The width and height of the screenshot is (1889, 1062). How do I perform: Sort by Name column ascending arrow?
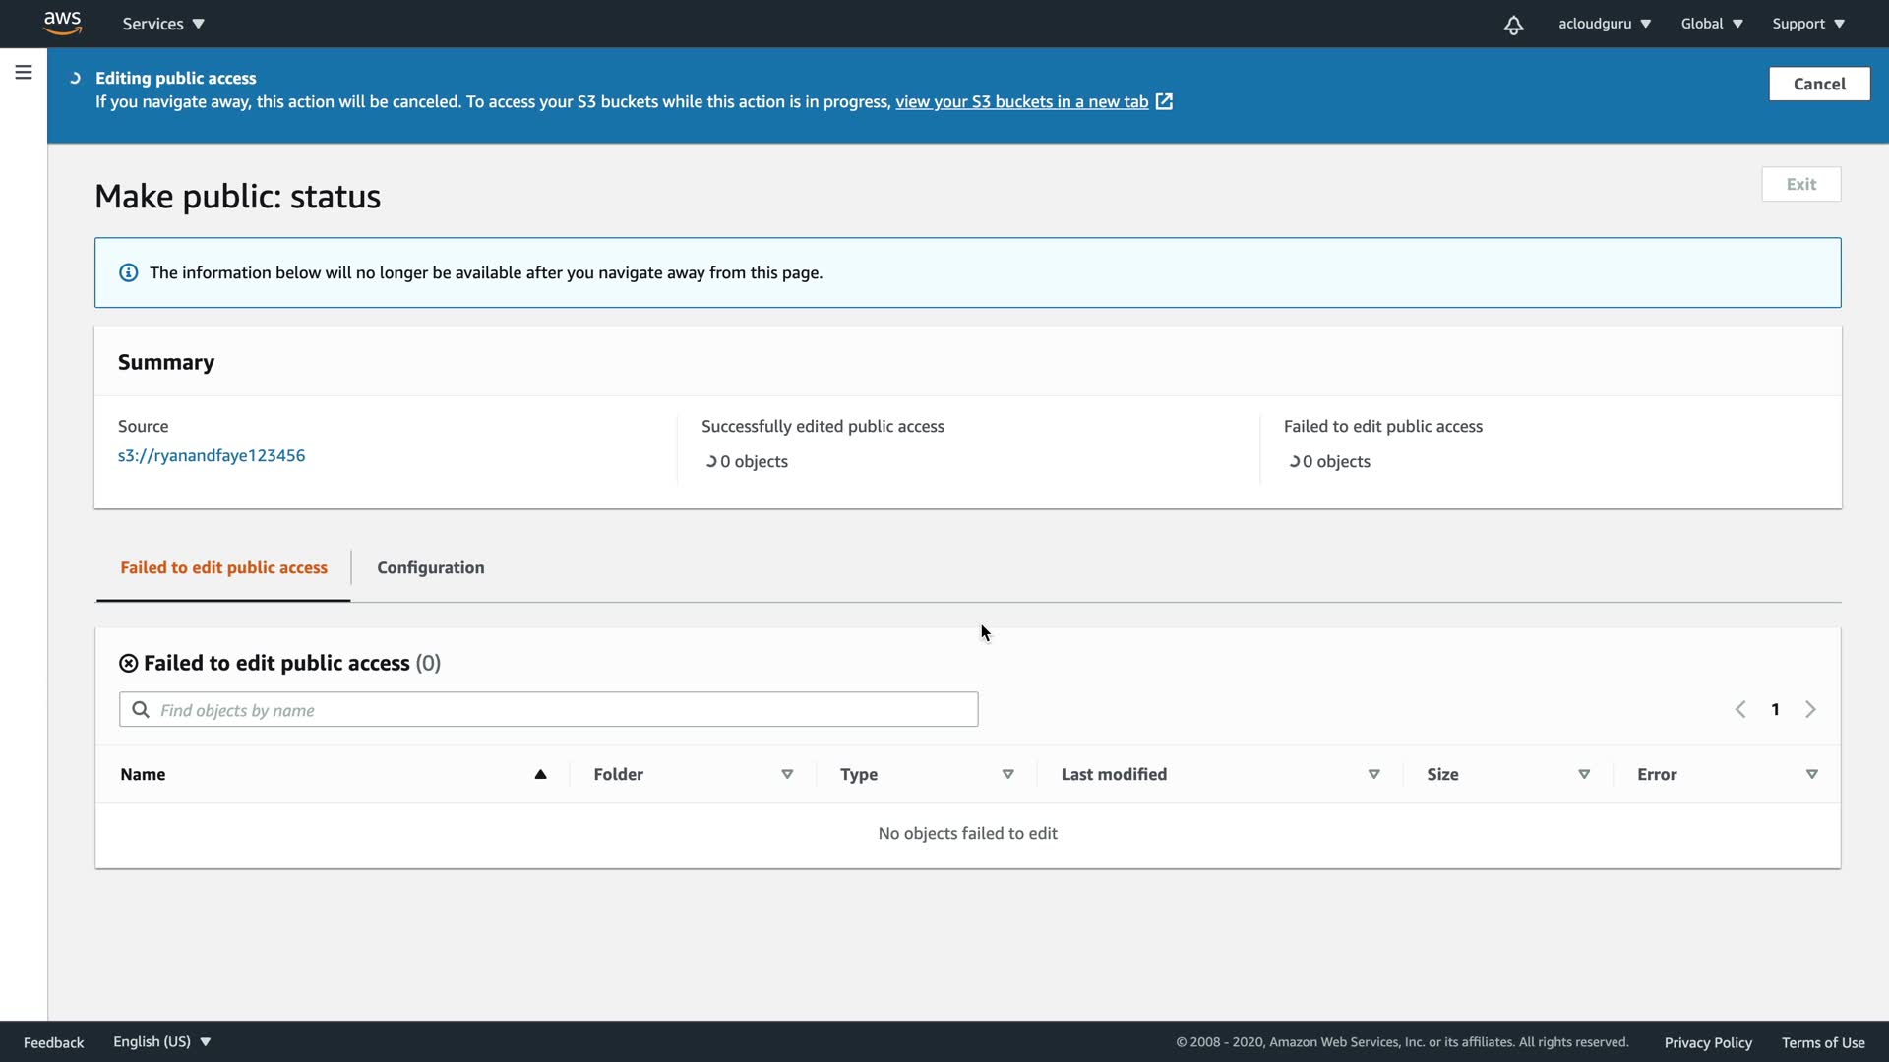[540, 775]
